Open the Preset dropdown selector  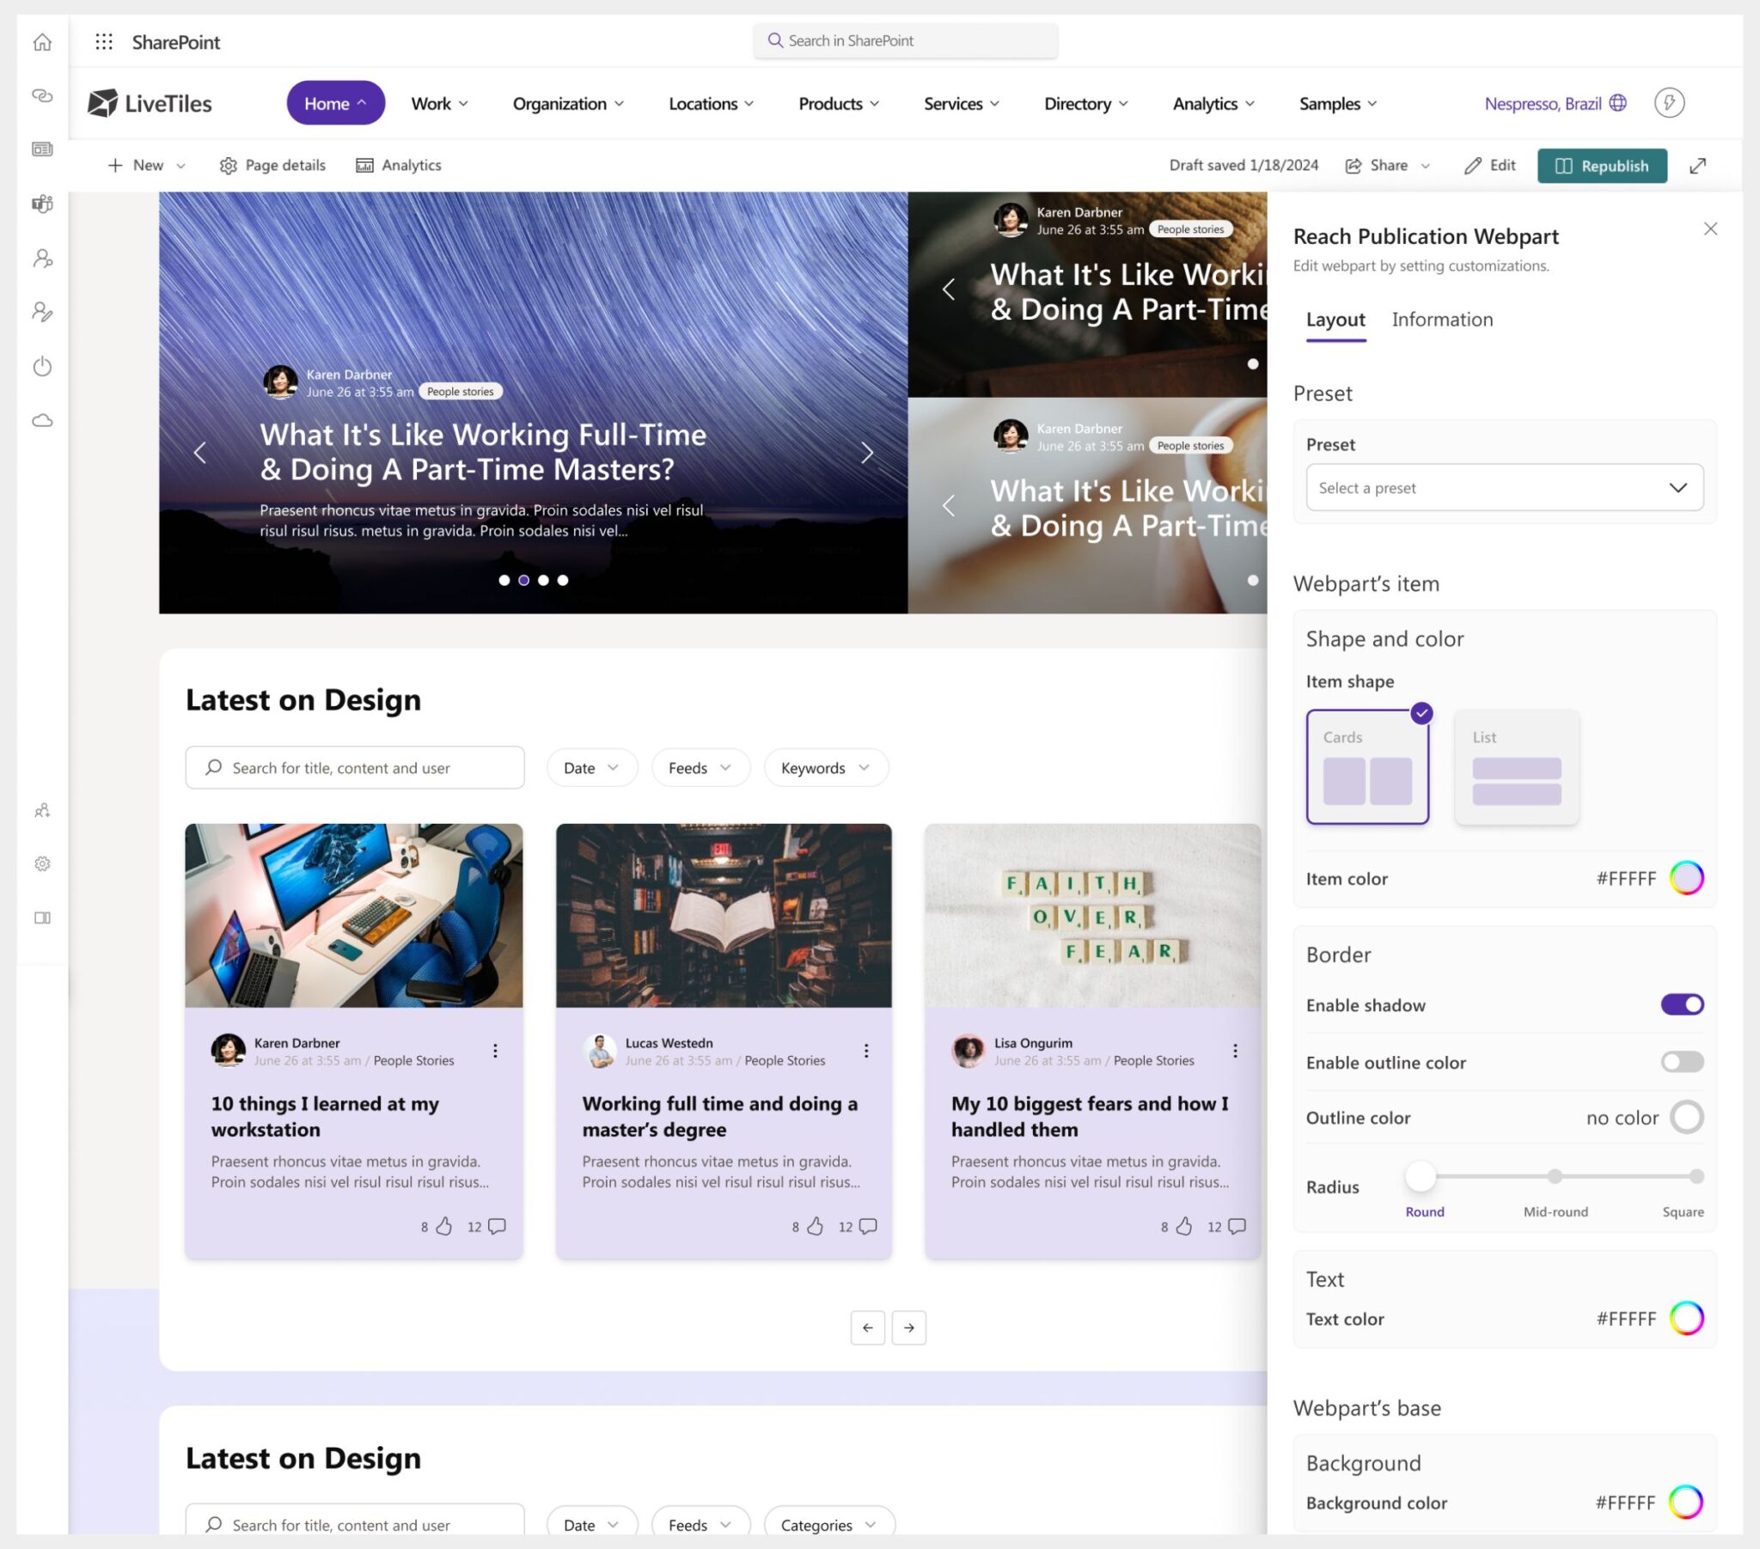tap(1501, 486)
